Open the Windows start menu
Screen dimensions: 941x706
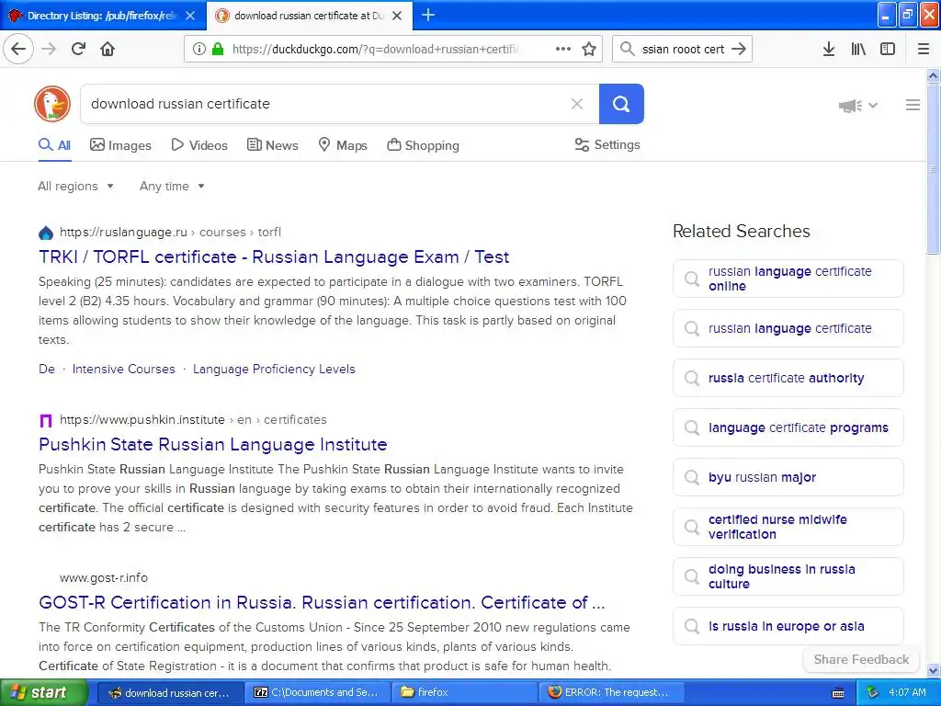[43, 693]
